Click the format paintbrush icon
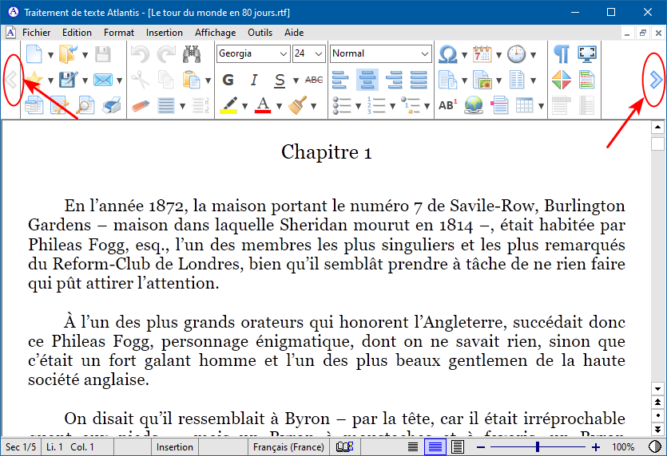This screenshot has height=456, width=667. pos(297,105)
